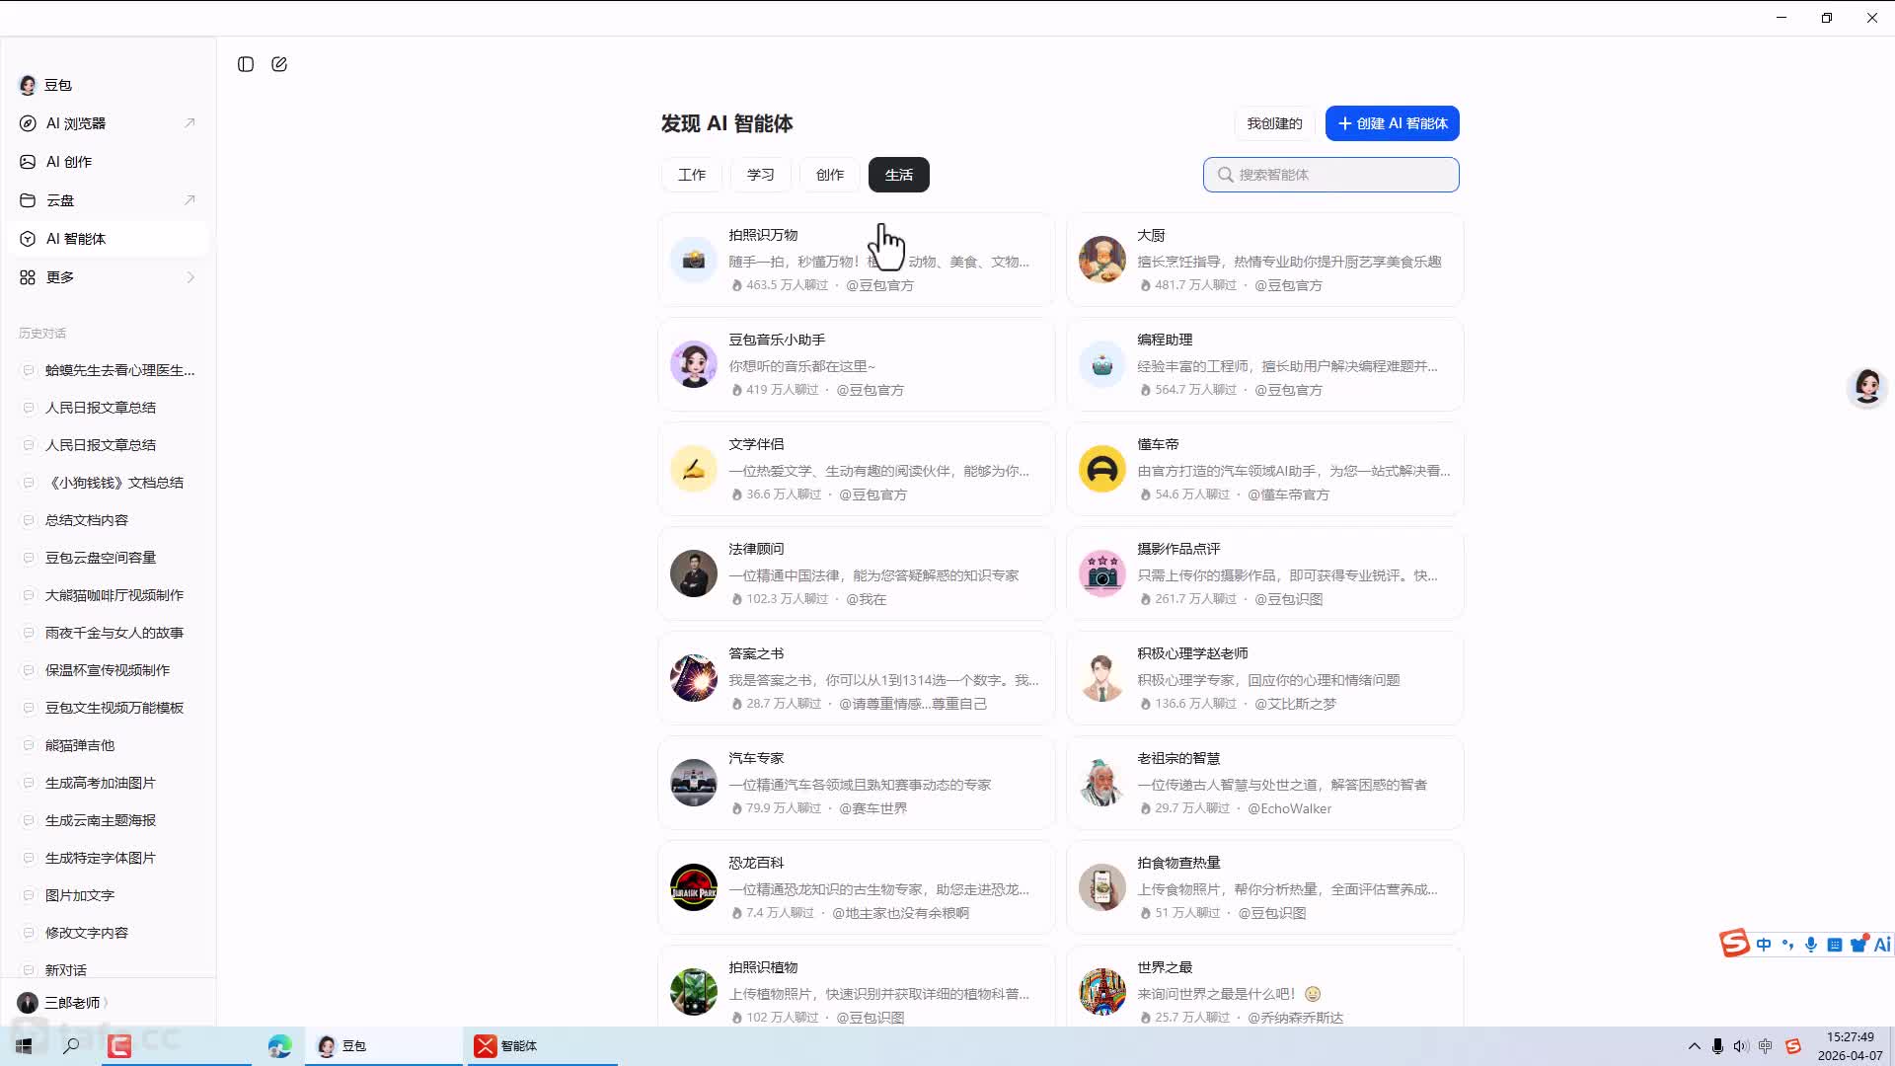Screen dimensions: 1895x1066
Task: Toggle the speaker volume icon in system tray
Action: 1740,1046
